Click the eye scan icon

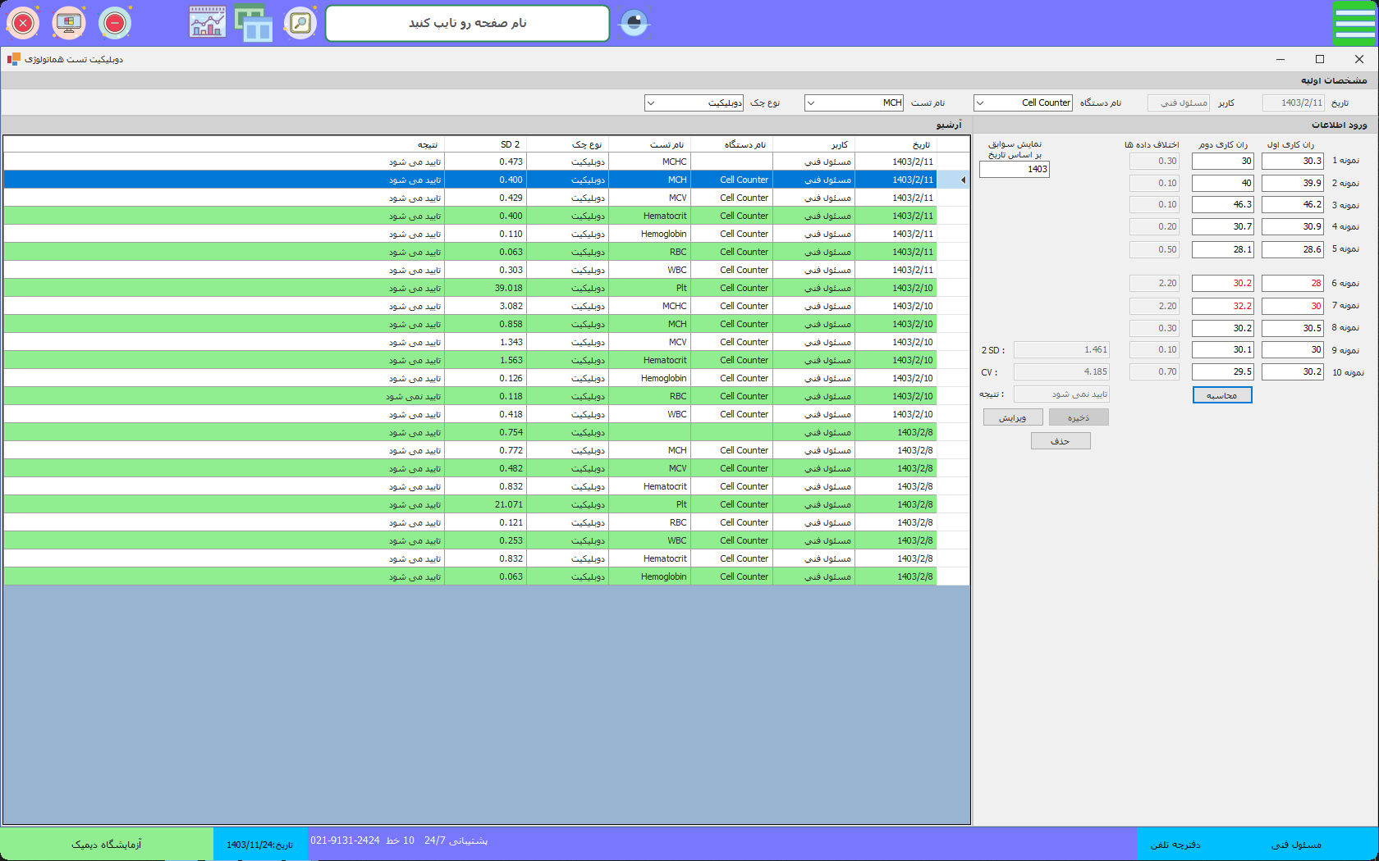coord(634,23)
